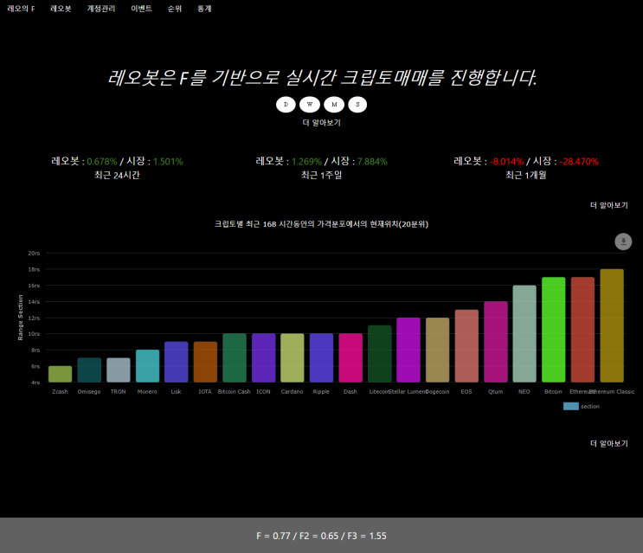Click the chart title mentioning 168 시간
643x553 pixels.
point(322,224)
